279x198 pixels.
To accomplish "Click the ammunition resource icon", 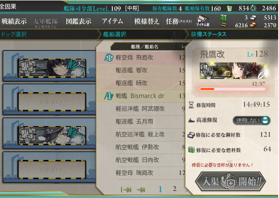I will pos(224,25).
